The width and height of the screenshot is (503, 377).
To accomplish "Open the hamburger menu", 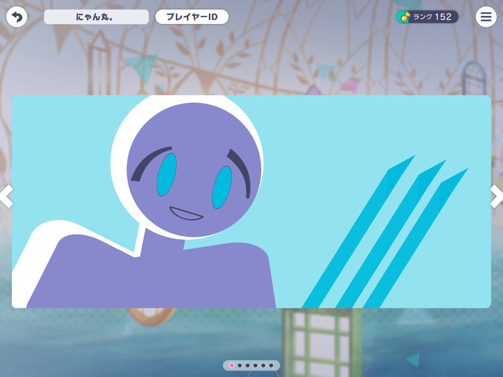I will [486, 17].
